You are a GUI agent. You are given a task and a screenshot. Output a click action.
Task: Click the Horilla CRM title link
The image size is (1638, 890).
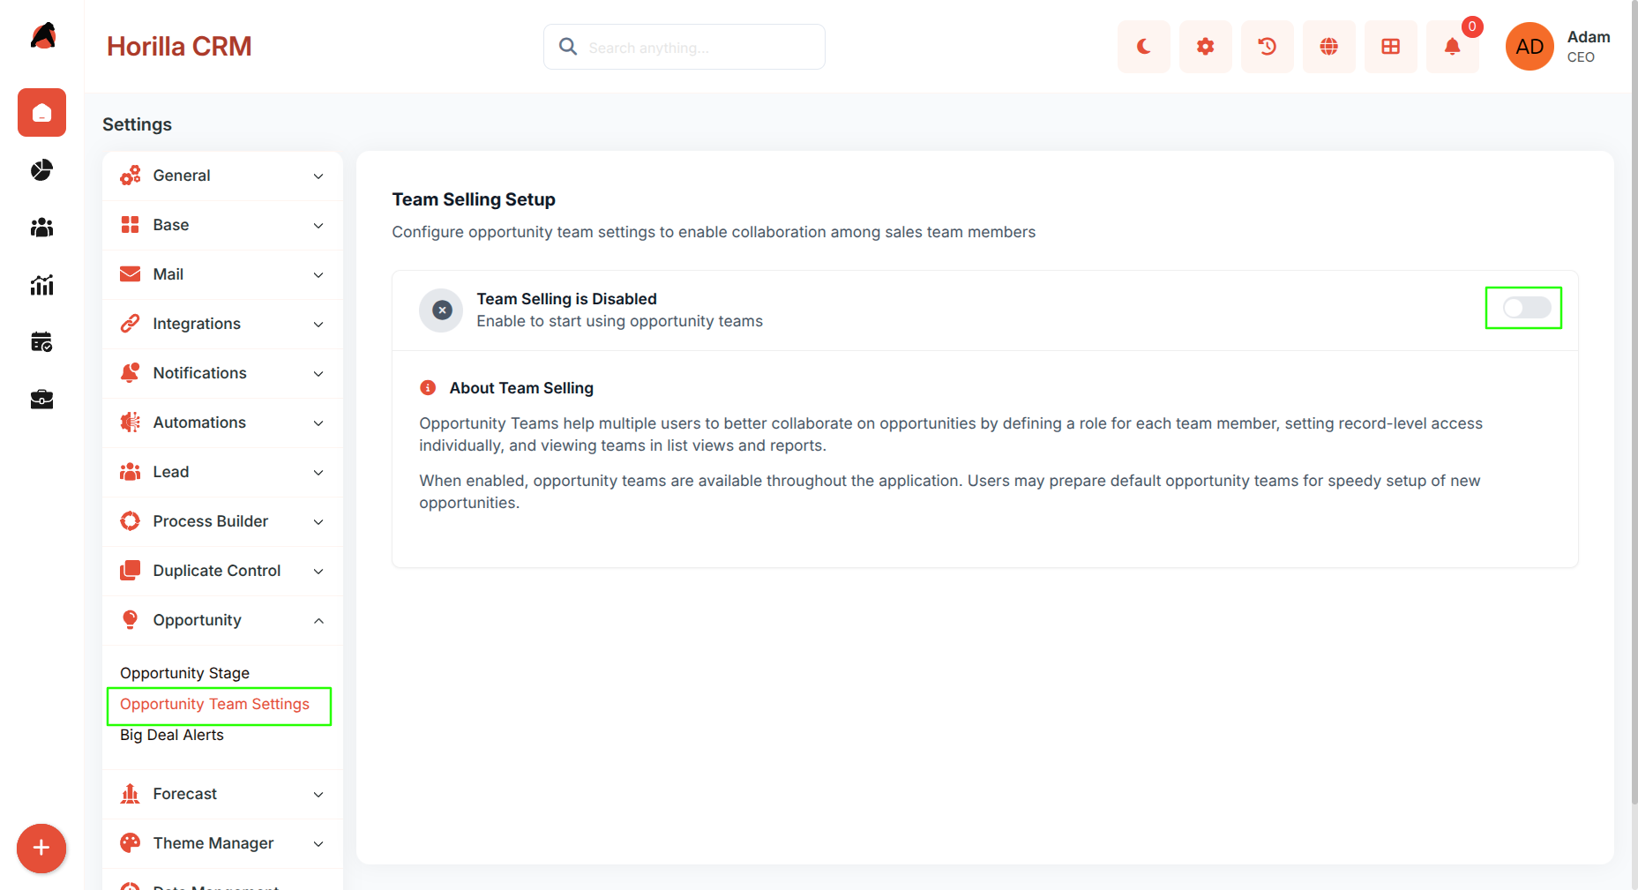click(x=179, y=47)
